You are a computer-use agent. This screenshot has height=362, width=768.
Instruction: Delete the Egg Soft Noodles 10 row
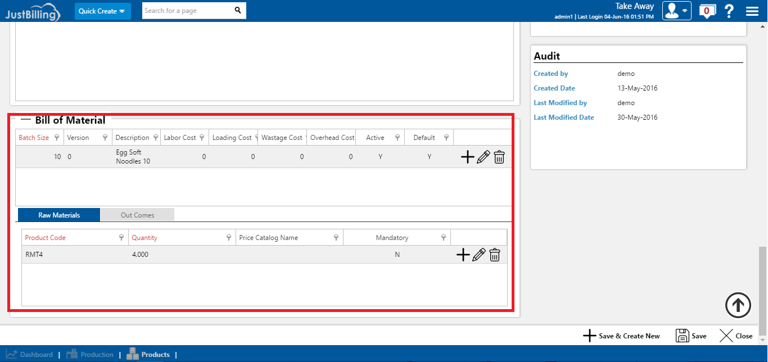click(x=499, y=157)
